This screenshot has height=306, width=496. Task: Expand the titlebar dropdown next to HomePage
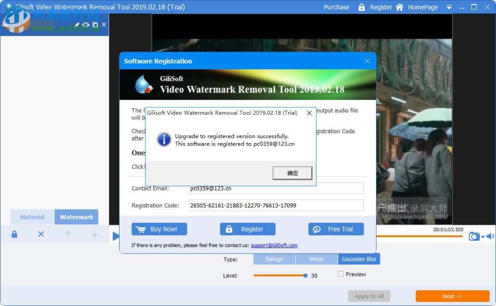pos(449,7)
